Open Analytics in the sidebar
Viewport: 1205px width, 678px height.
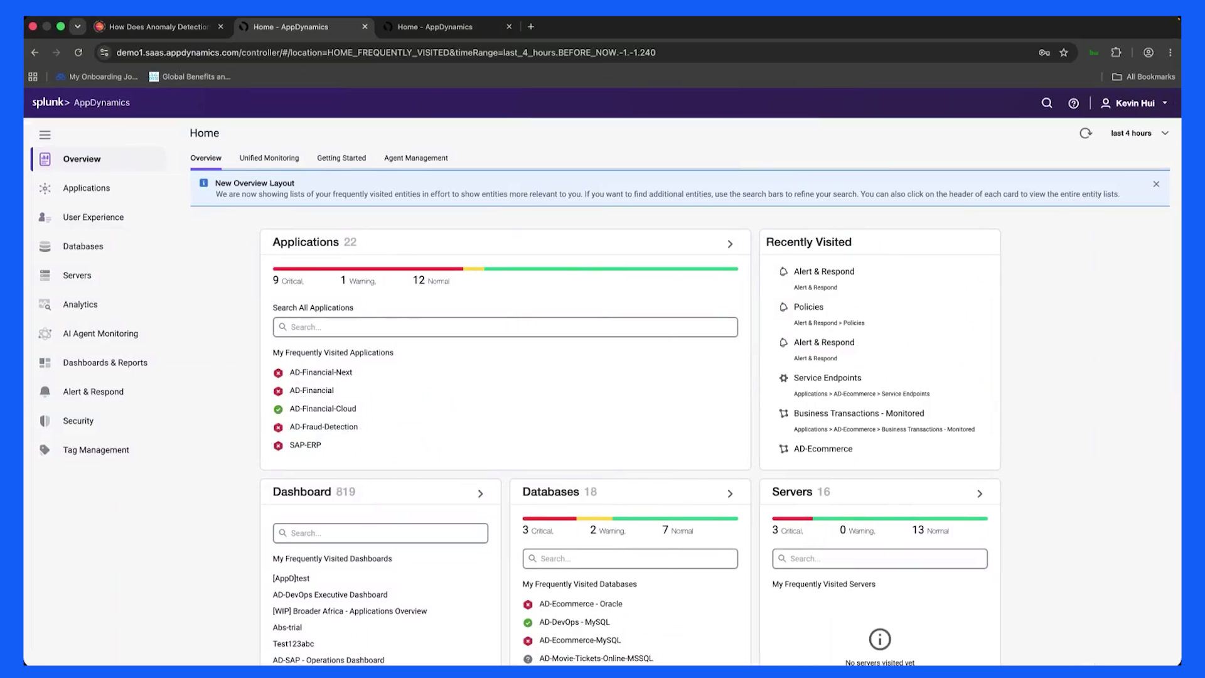pos(80,304)
